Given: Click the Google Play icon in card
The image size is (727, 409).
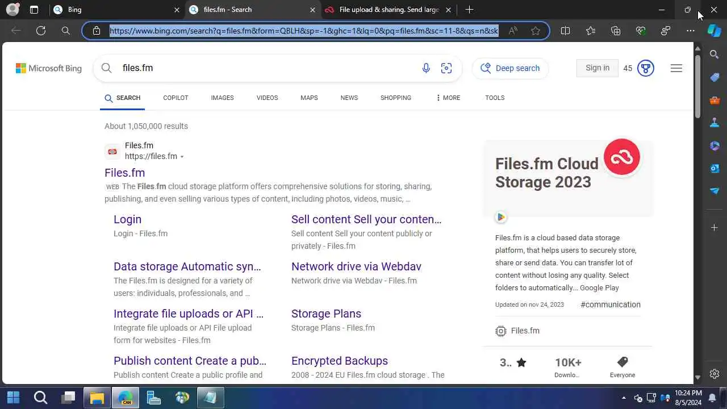Looking at the screenshot, I should 500,217.
